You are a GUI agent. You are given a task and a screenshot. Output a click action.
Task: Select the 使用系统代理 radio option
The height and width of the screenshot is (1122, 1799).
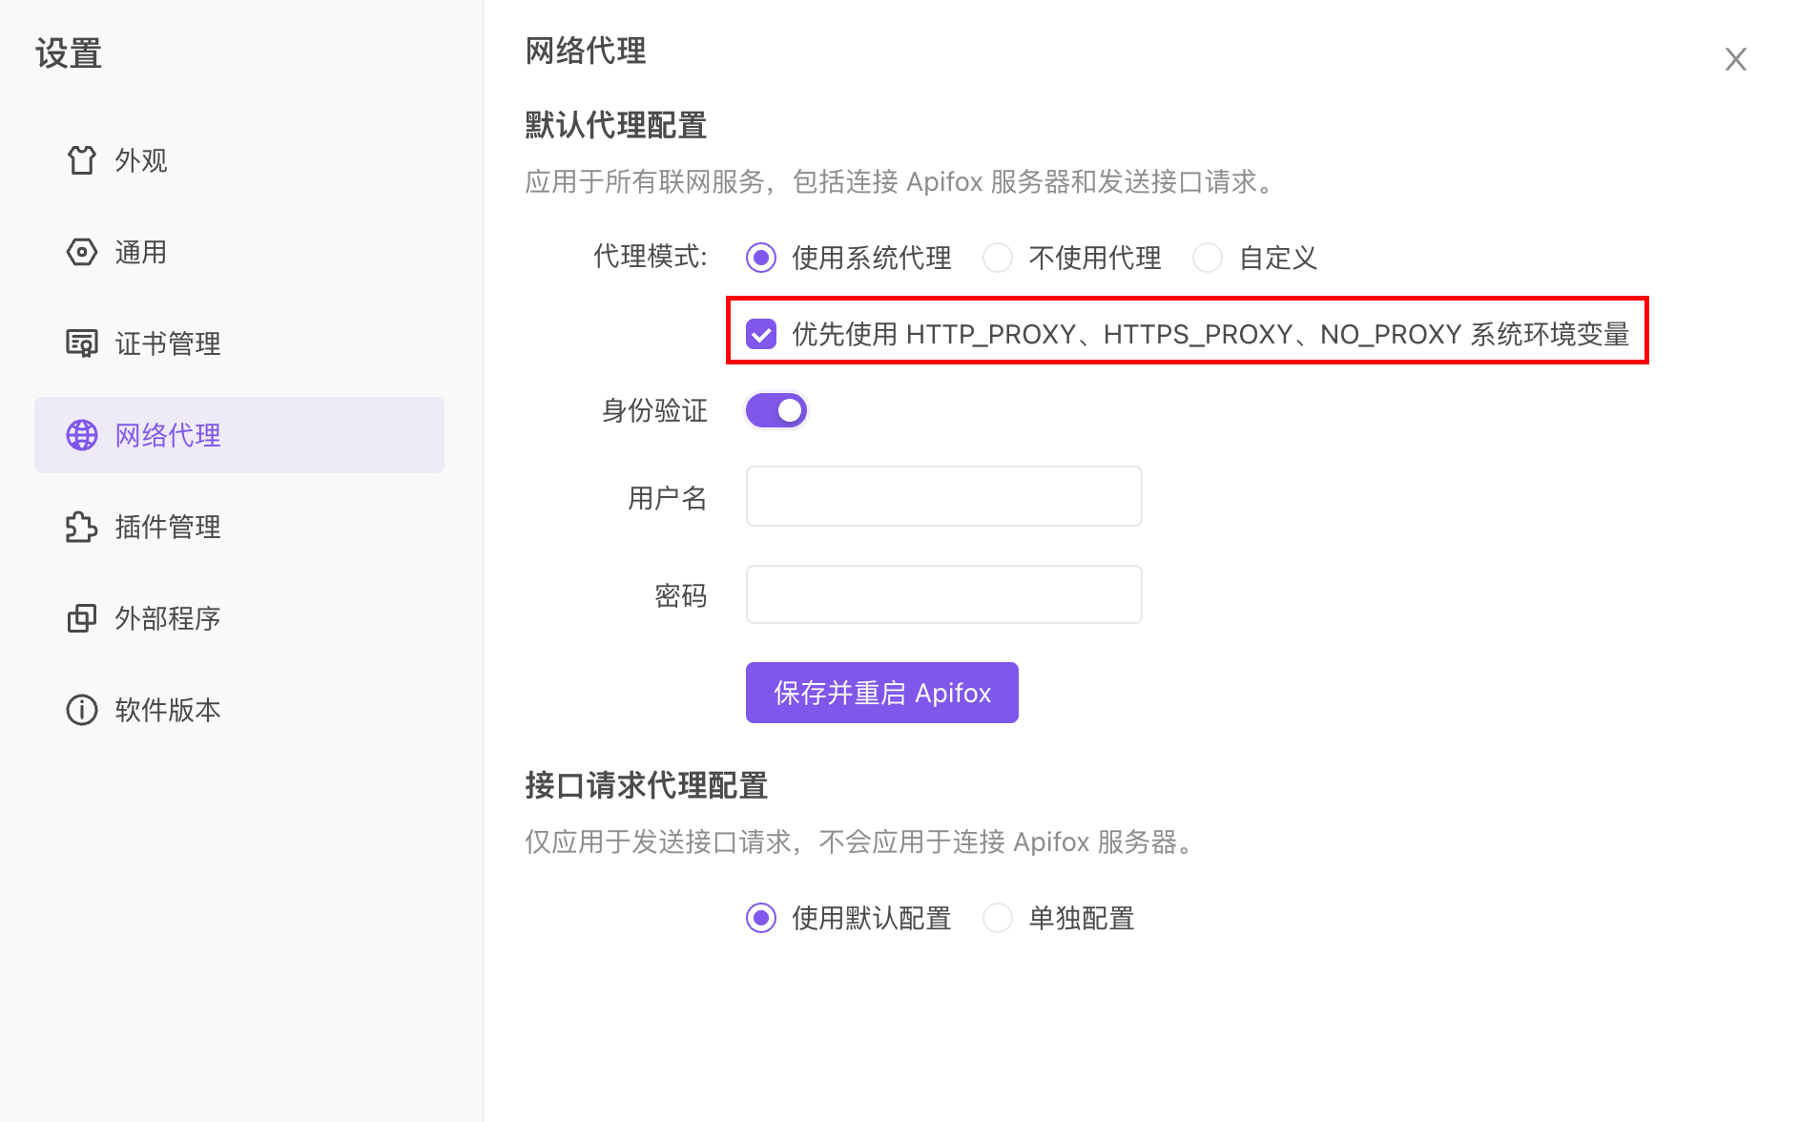[761, 258]
